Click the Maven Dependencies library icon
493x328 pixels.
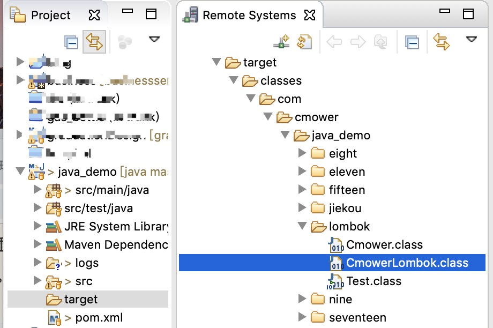tap(54, 245)
